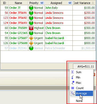The height and width of the screenshot is (104, 97).
Task: Select None in the aggregate menu
Action: tap(82, 101)
